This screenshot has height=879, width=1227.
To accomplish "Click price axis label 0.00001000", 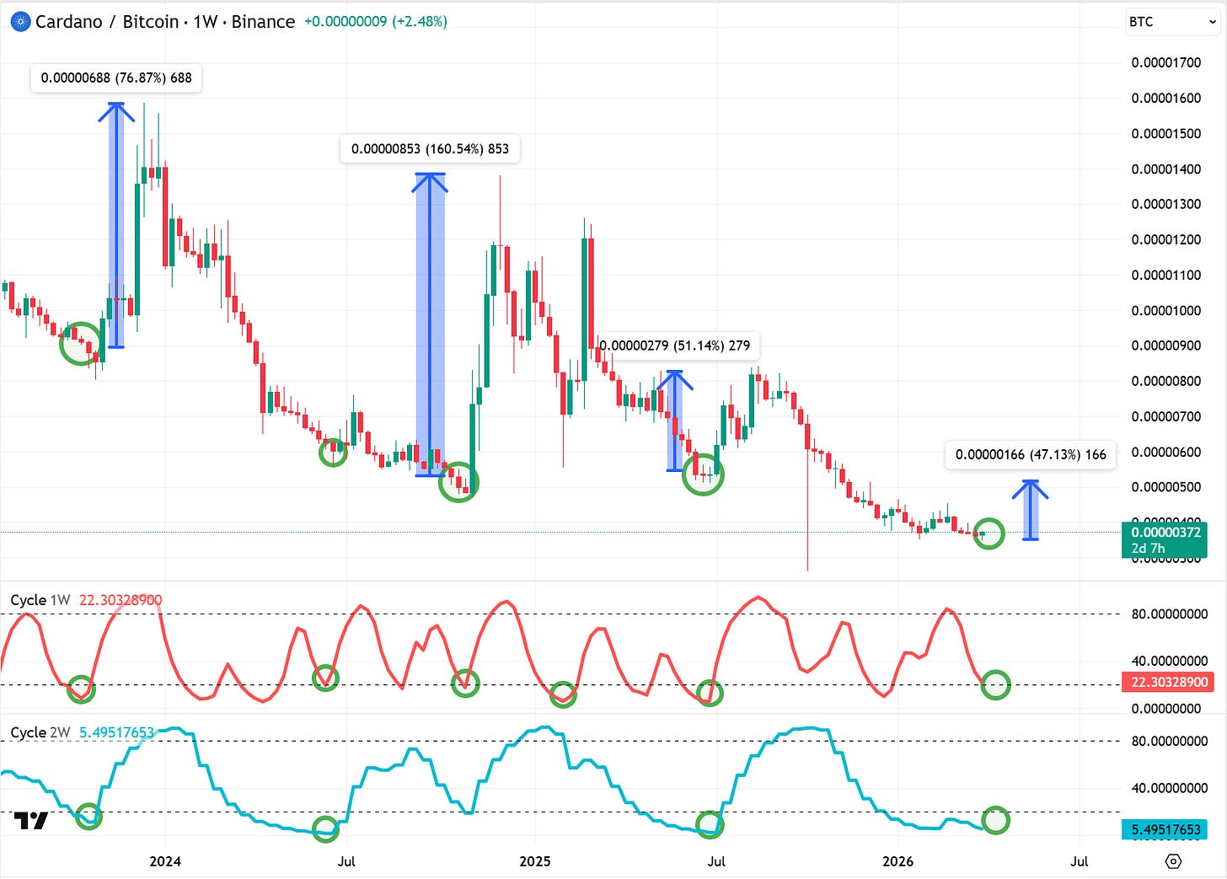I will coord(1165,310).
